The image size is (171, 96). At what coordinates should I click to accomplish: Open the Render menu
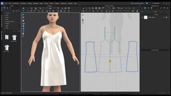click(51, 3)
